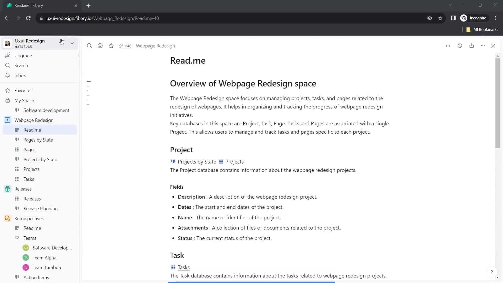The height and width of the screenshot is (283, 503).
Task: Collapse the Teams tree item
Action: [17, 238]
